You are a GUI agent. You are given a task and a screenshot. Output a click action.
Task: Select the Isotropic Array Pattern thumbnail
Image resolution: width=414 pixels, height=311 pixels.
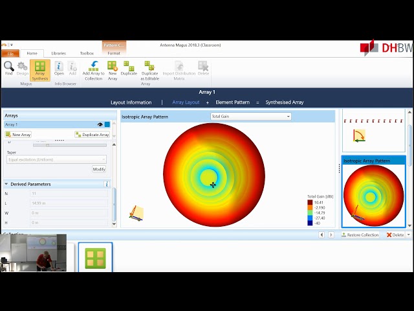tap(373, 192)
